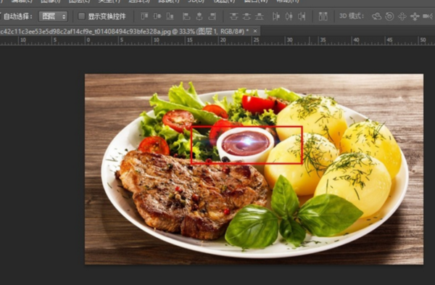Click align vertical centers icon
Screen dimensions: 435x285
point(157,17)
